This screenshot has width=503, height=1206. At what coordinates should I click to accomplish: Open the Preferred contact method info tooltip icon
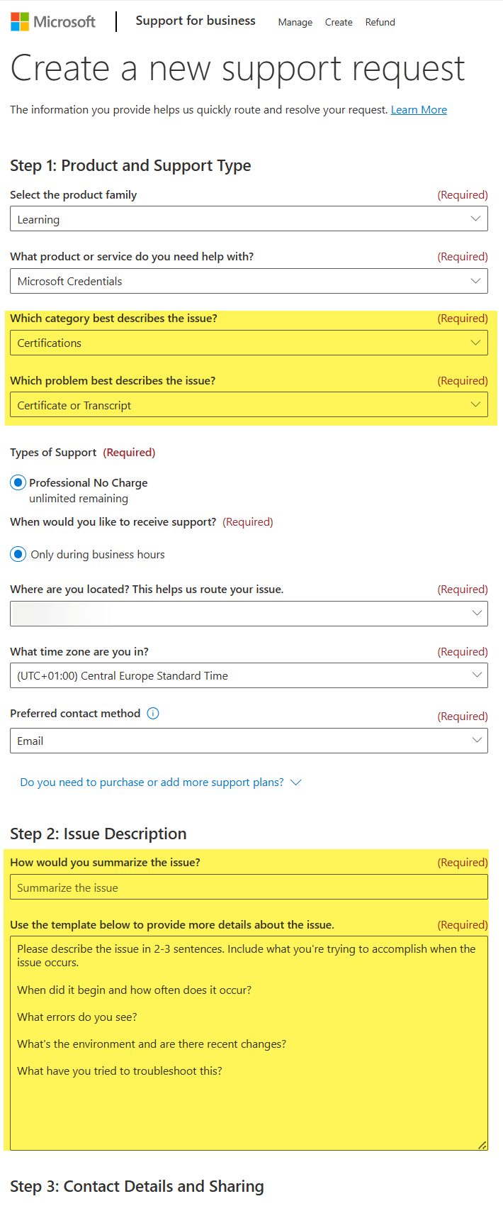(x=152, y=713)
